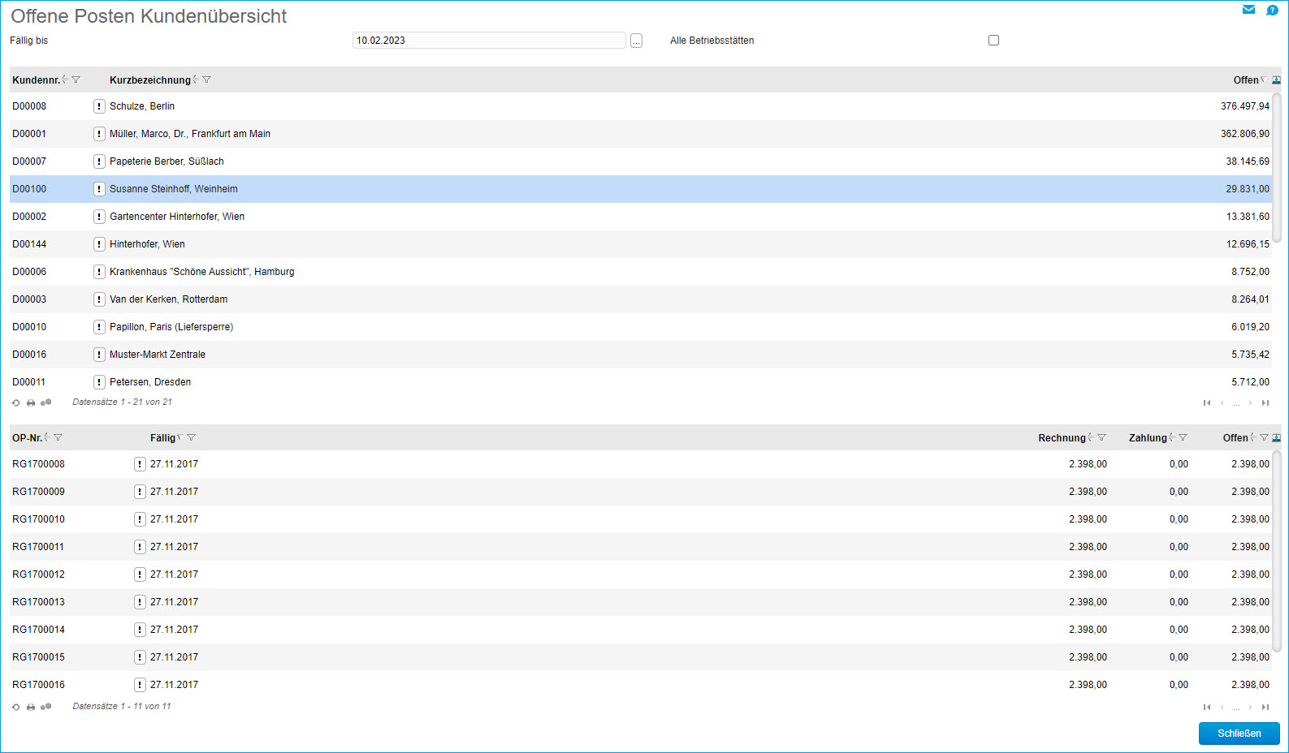Toggle sort arrow on Fällig column

(180, 437)
